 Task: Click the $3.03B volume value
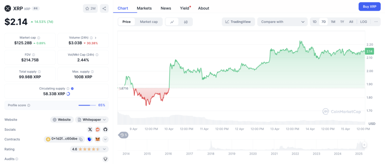[75, 43]
